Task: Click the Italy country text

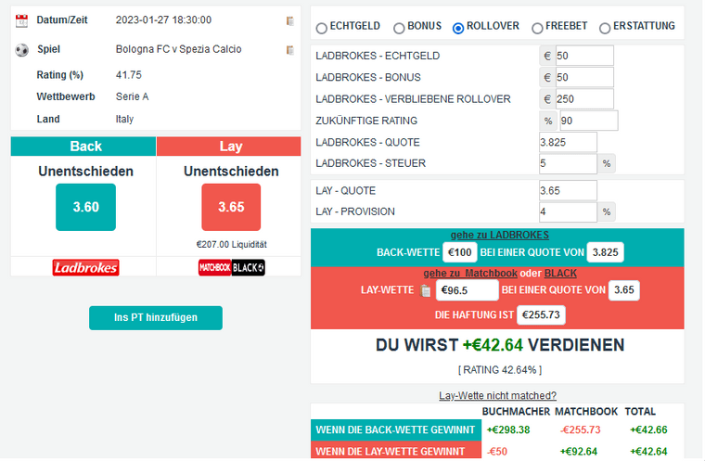Action: pos(124,120)
